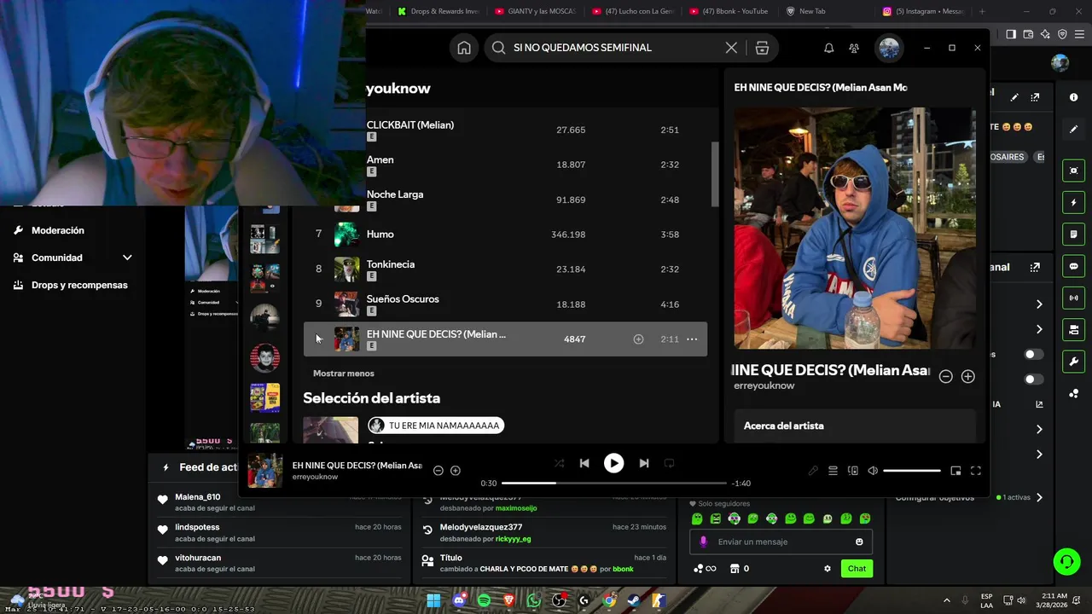
Task: Open a new browser tab with plus button
Action: (x=982, y=11)
